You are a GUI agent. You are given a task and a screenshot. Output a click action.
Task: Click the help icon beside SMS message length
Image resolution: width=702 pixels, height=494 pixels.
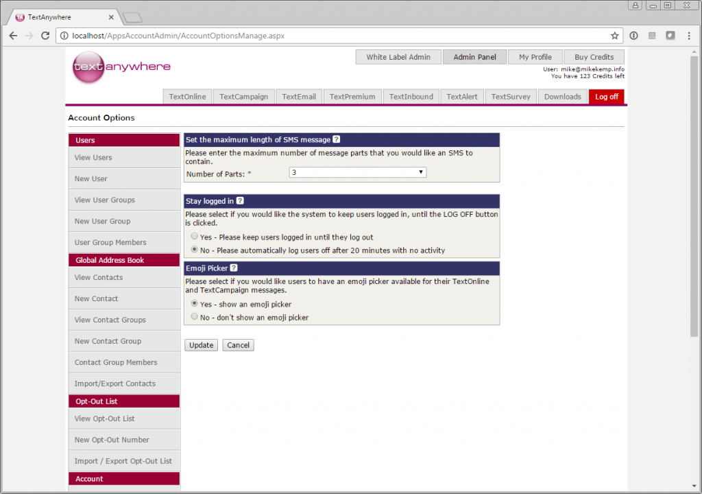[x=337, y=140]
